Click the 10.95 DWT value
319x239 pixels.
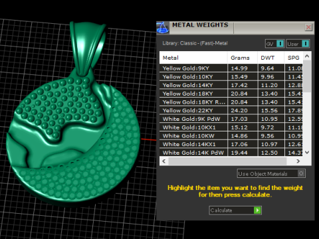(269, 119)
